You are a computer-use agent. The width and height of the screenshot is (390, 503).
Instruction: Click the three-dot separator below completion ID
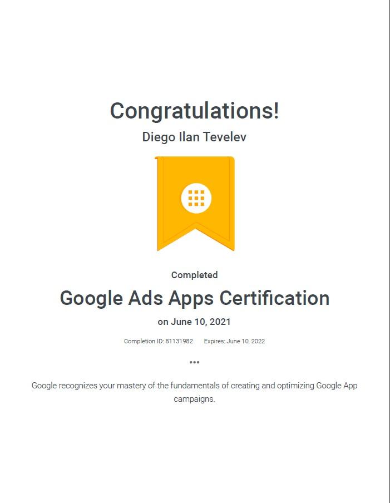(194, 362)
